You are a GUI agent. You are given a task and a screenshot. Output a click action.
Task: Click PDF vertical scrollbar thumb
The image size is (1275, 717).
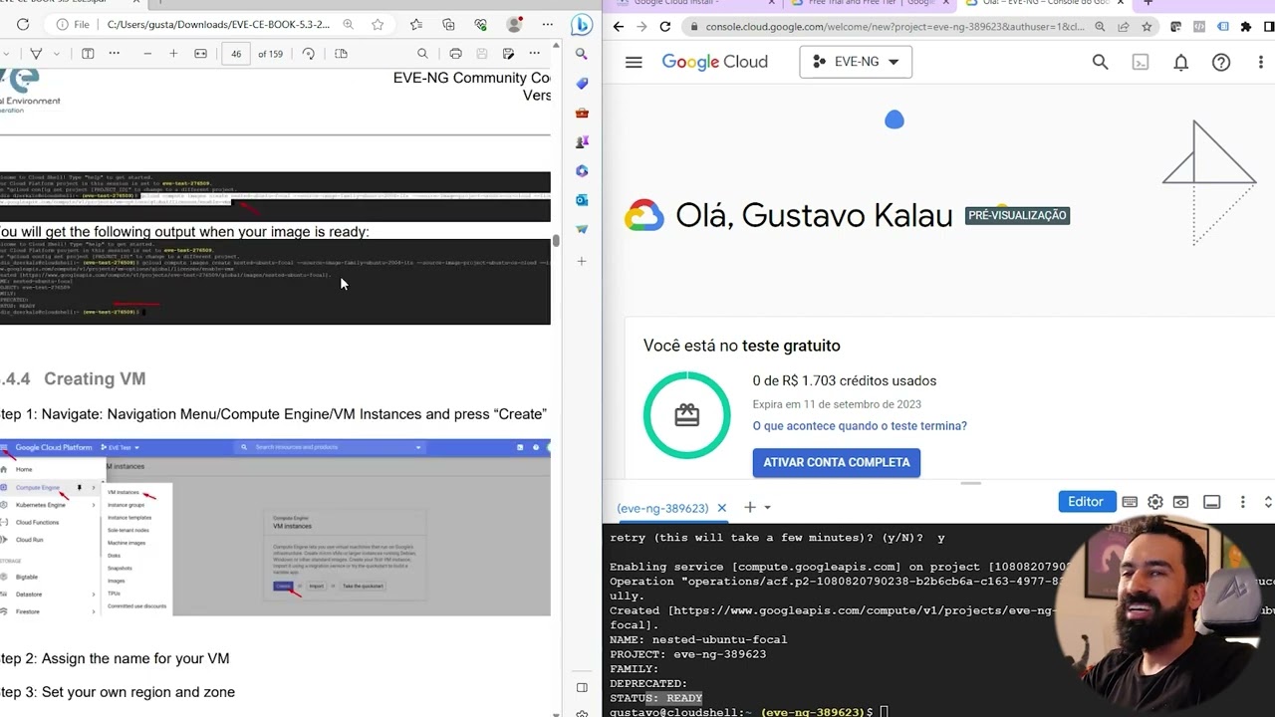click(556, 239)
